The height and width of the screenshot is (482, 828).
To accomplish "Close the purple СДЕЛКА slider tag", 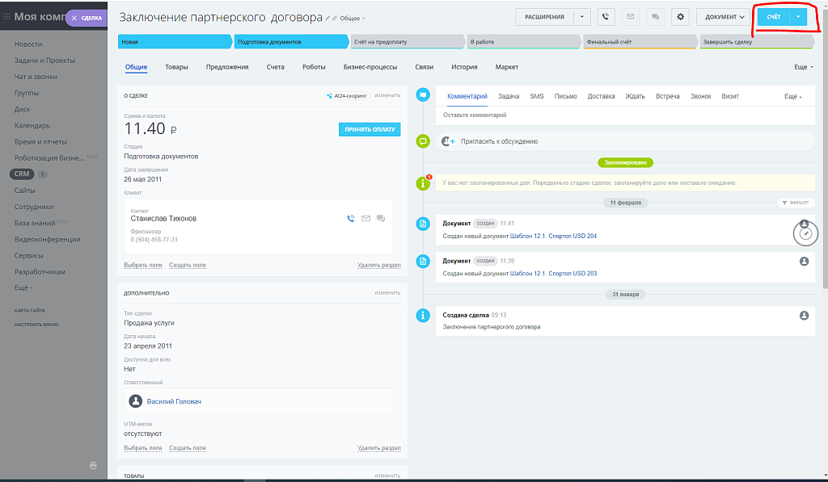I will click(74, 18).
